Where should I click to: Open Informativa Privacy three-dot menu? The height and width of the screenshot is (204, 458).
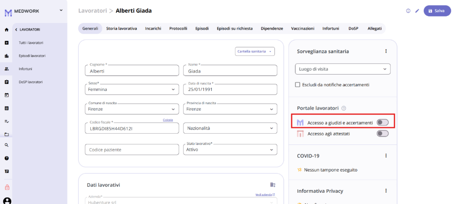[x=386, y=191]
